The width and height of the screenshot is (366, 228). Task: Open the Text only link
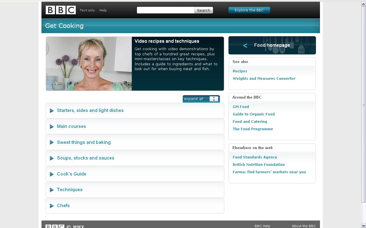pyautogui.click(x=87, y=10)
